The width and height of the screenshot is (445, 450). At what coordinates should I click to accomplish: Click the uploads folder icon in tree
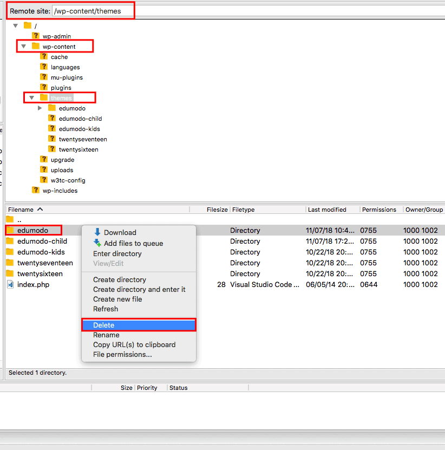point(44,170)
